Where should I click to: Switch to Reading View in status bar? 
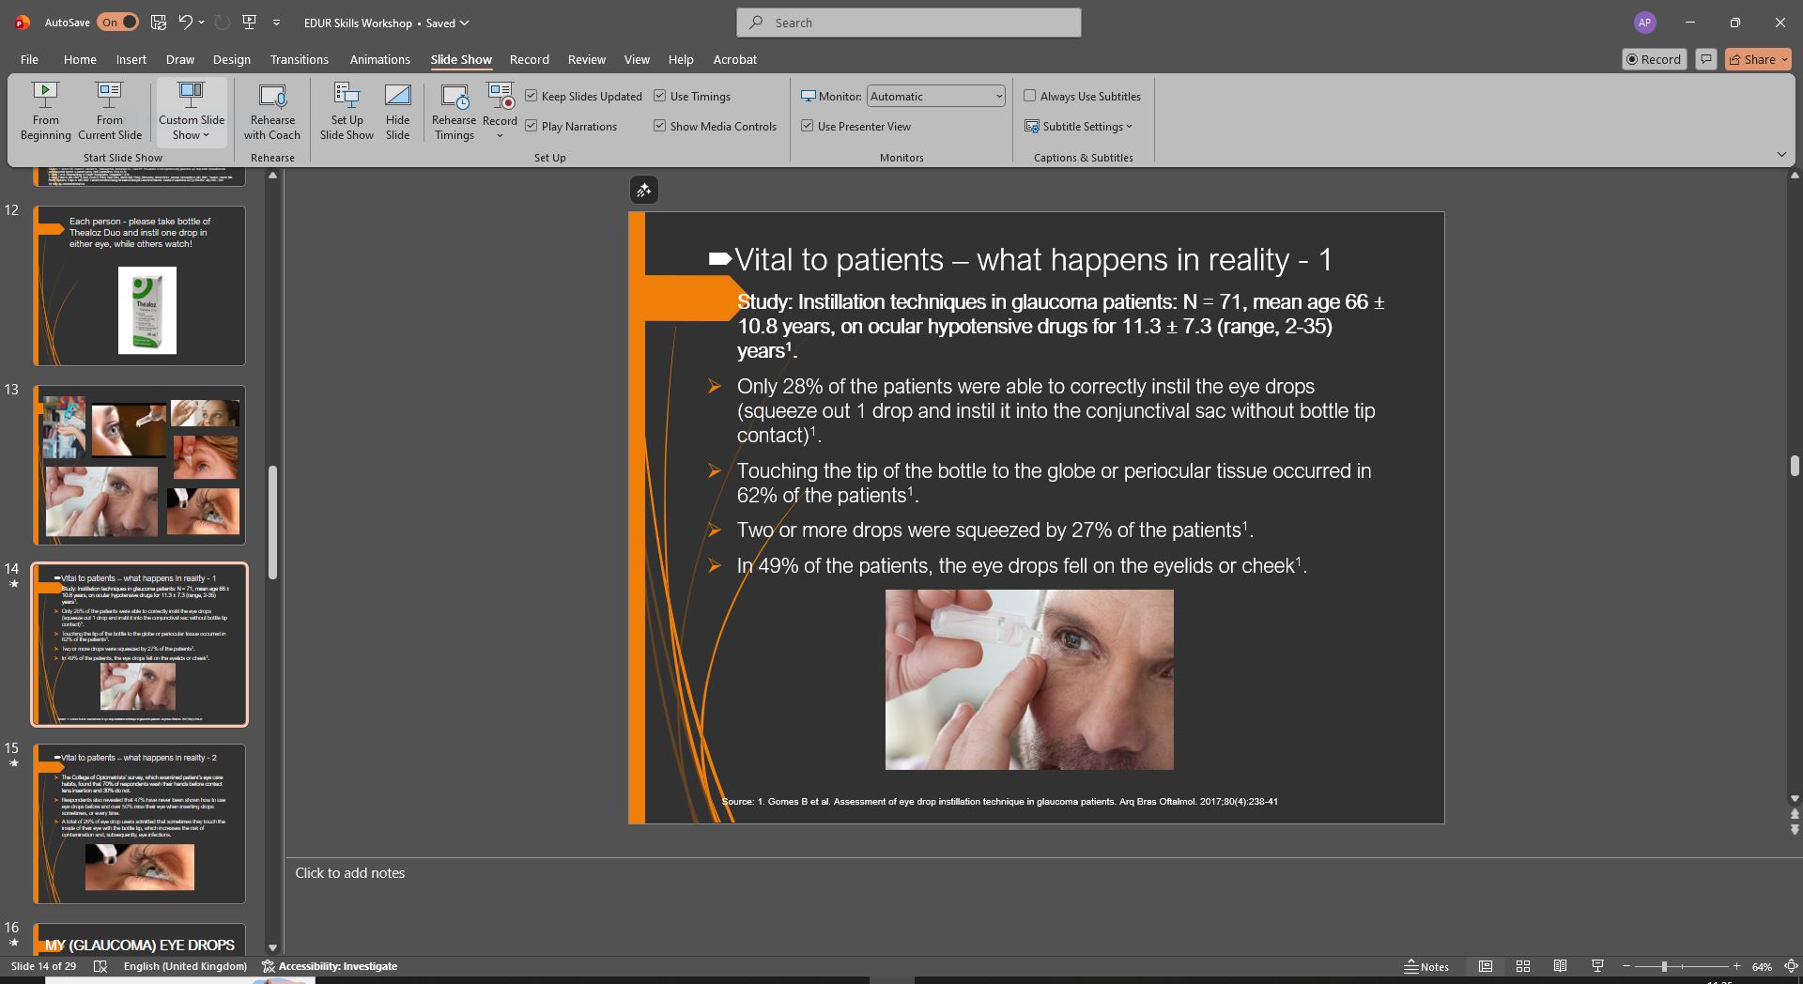click(1560, 966)
